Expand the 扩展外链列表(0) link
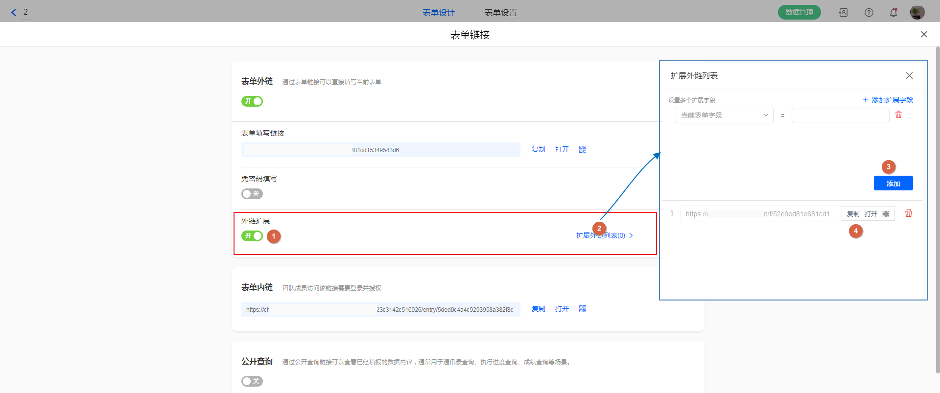Image resolution: width=940 pixels, height=393 pixels. (604, 235)
